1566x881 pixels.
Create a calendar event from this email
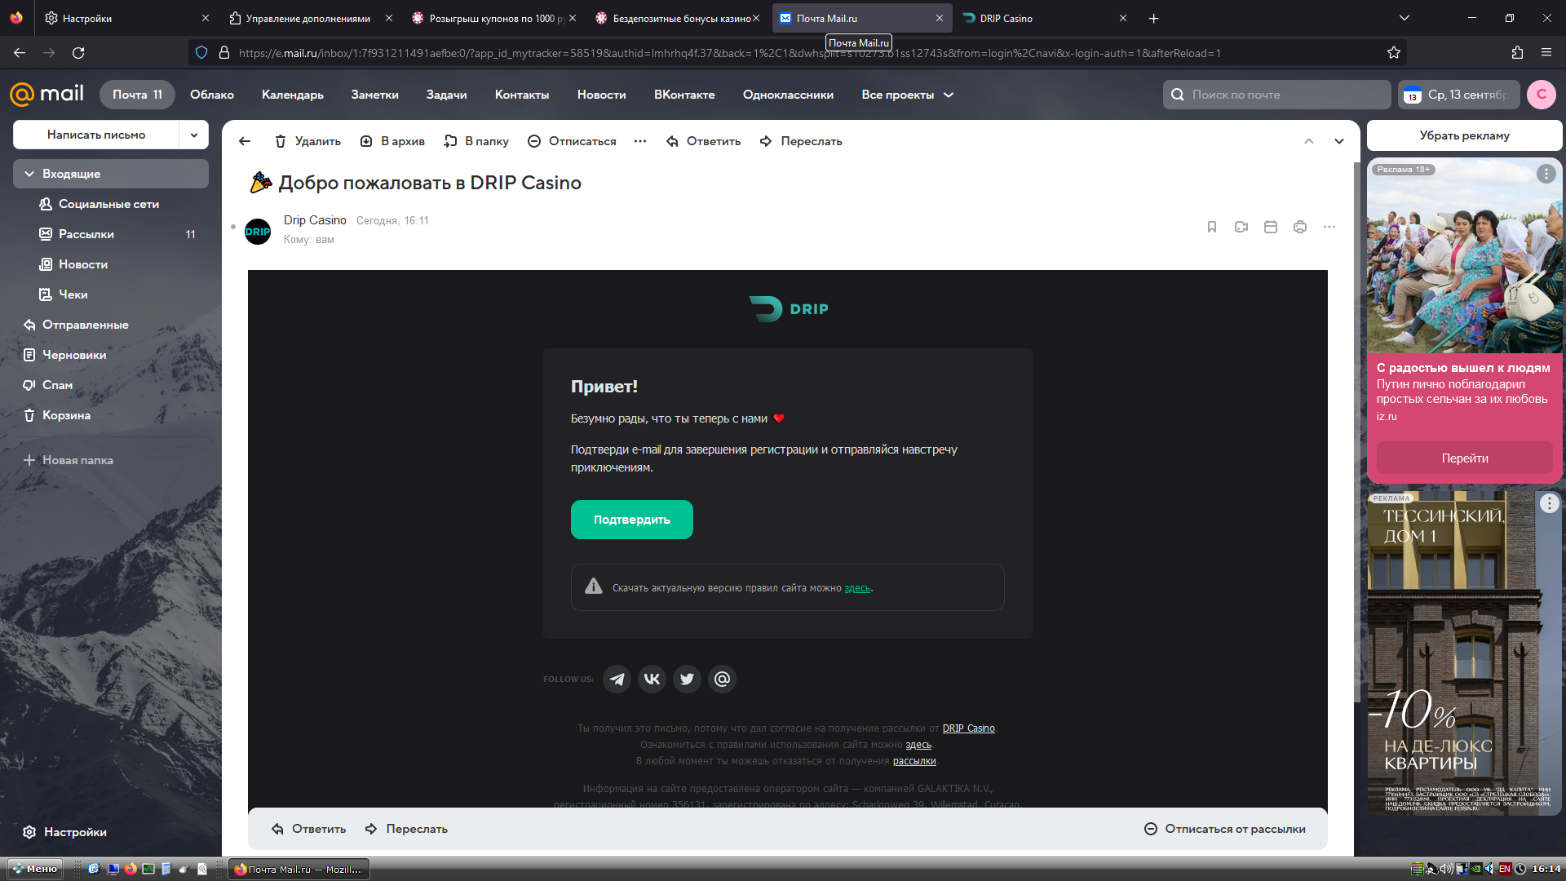(1271, 227)
